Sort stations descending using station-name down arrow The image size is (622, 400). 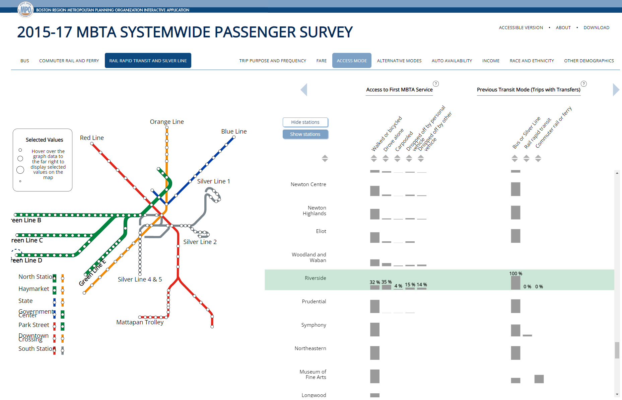(325, 161)
